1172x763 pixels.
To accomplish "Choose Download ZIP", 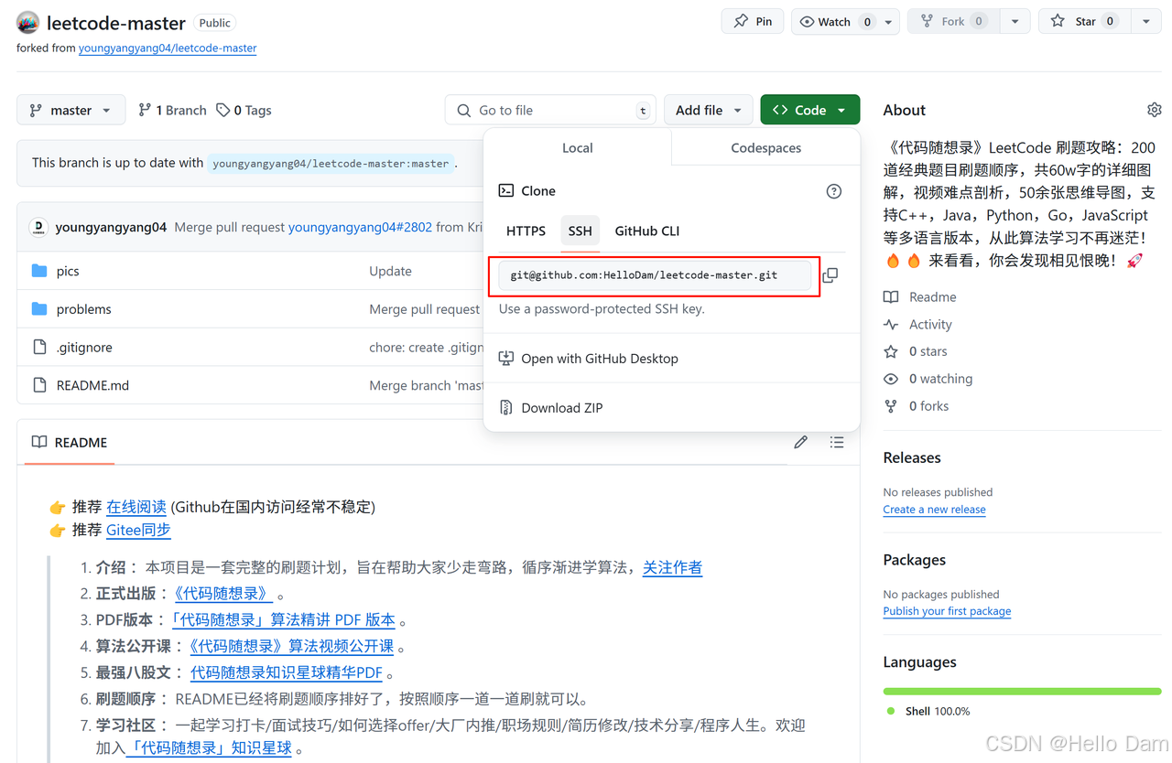I will pyautogui.click(x=561, y=408).
